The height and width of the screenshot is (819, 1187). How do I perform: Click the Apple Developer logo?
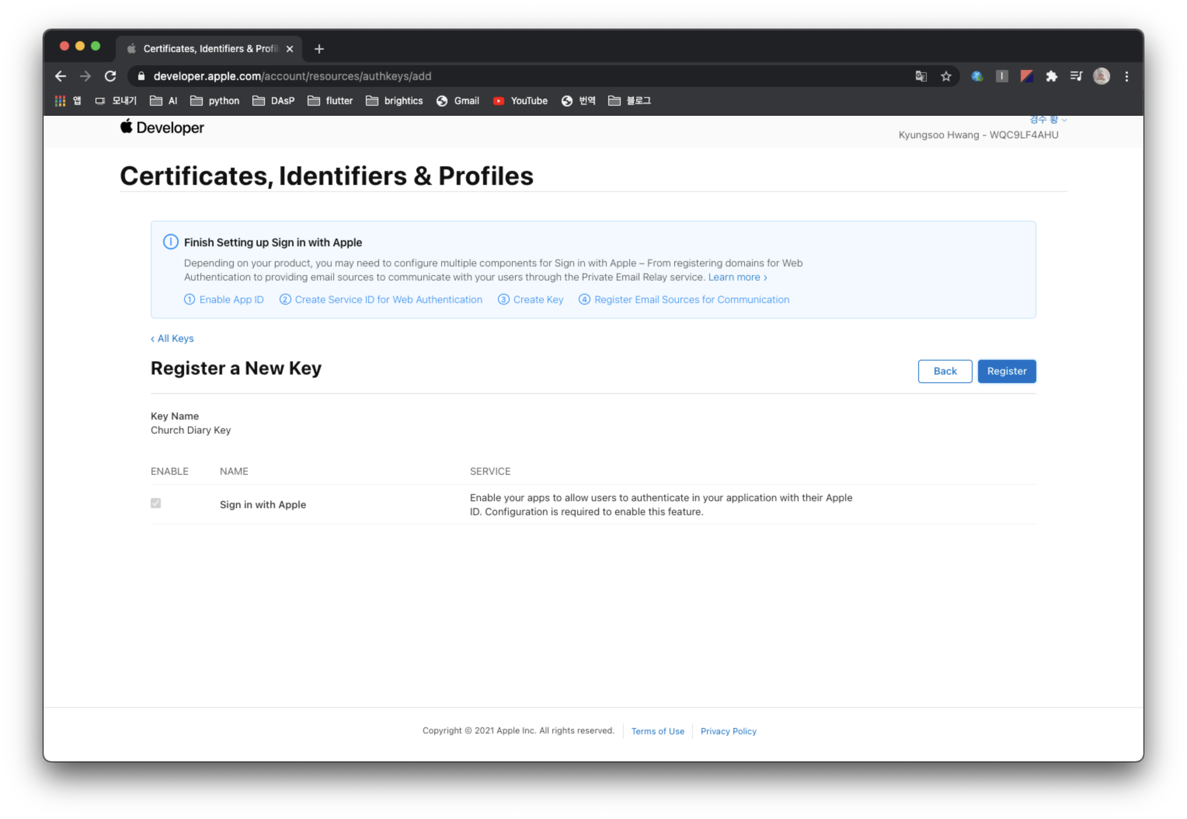162,127
